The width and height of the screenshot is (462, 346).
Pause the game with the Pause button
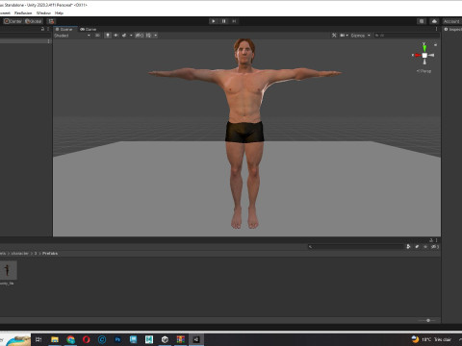click(223, 21)
